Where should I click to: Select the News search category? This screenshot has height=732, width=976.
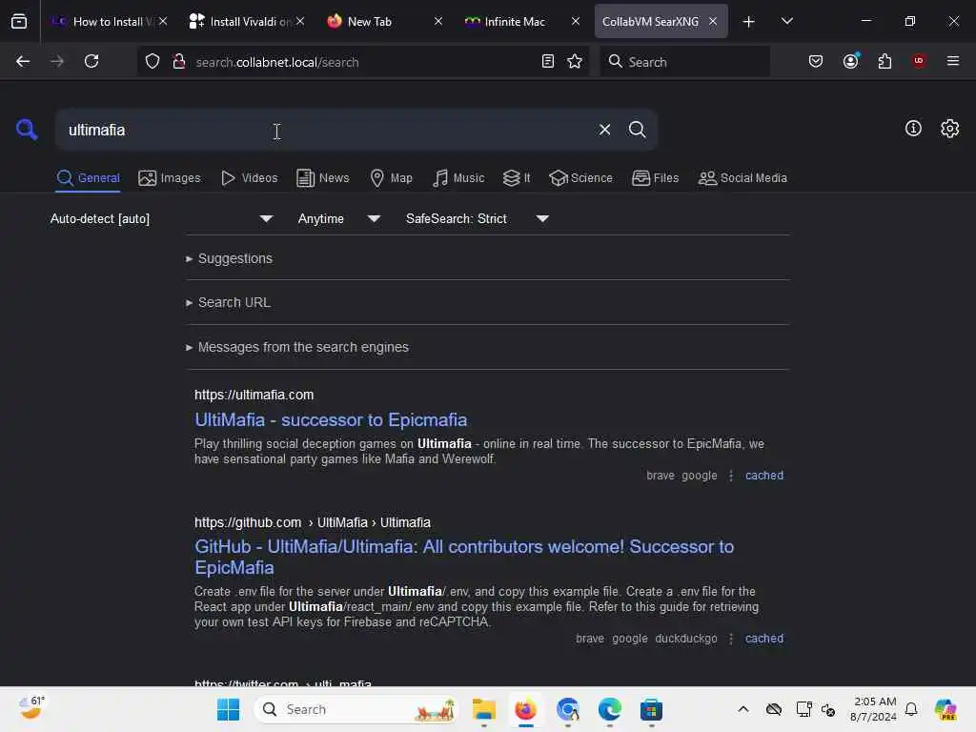coord(322,178)
